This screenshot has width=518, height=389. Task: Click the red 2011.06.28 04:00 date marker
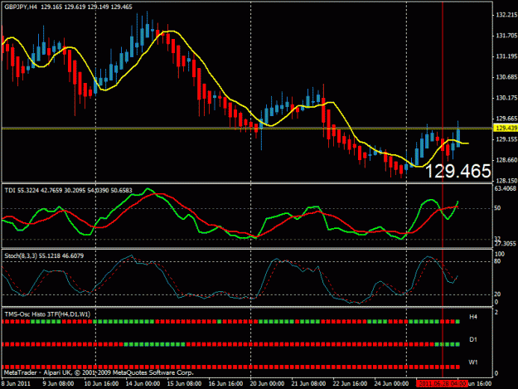pos(442,384)
